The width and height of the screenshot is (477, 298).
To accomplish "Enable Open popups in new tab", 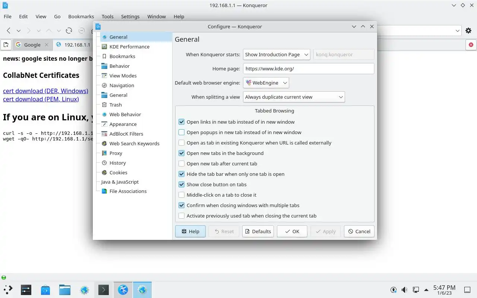I will tap(181, 132).
